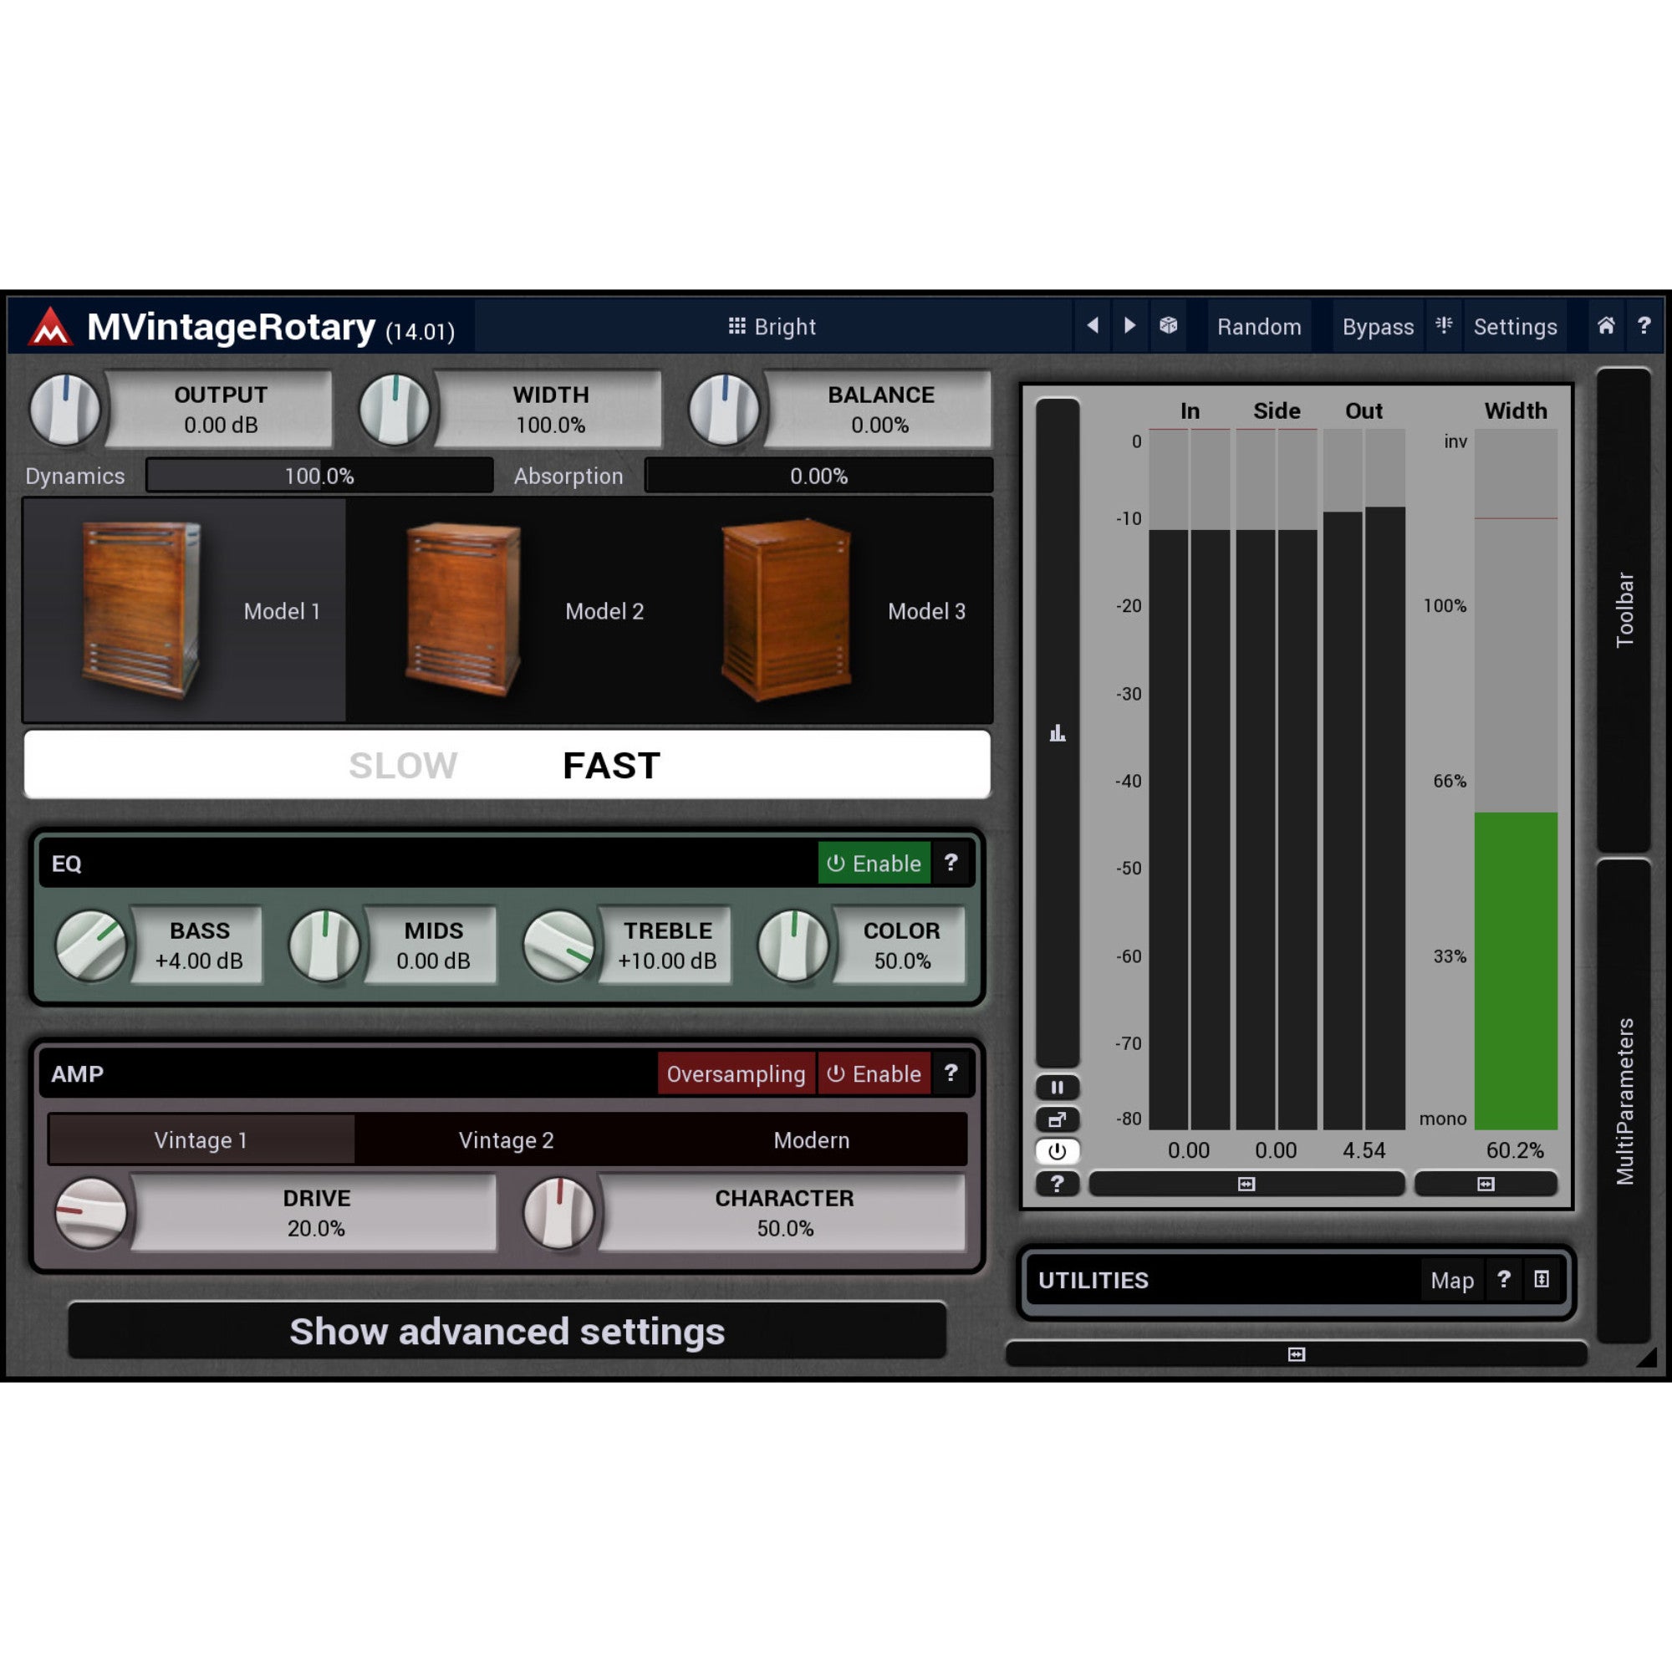Click the meter histogram icon
This screenshot has height=1672, width=1672.
tap(1058, 733)
